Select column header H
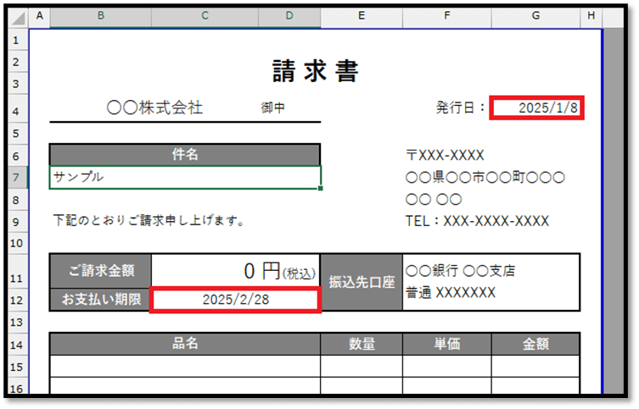639x409 pixels. tap(591, 17)
